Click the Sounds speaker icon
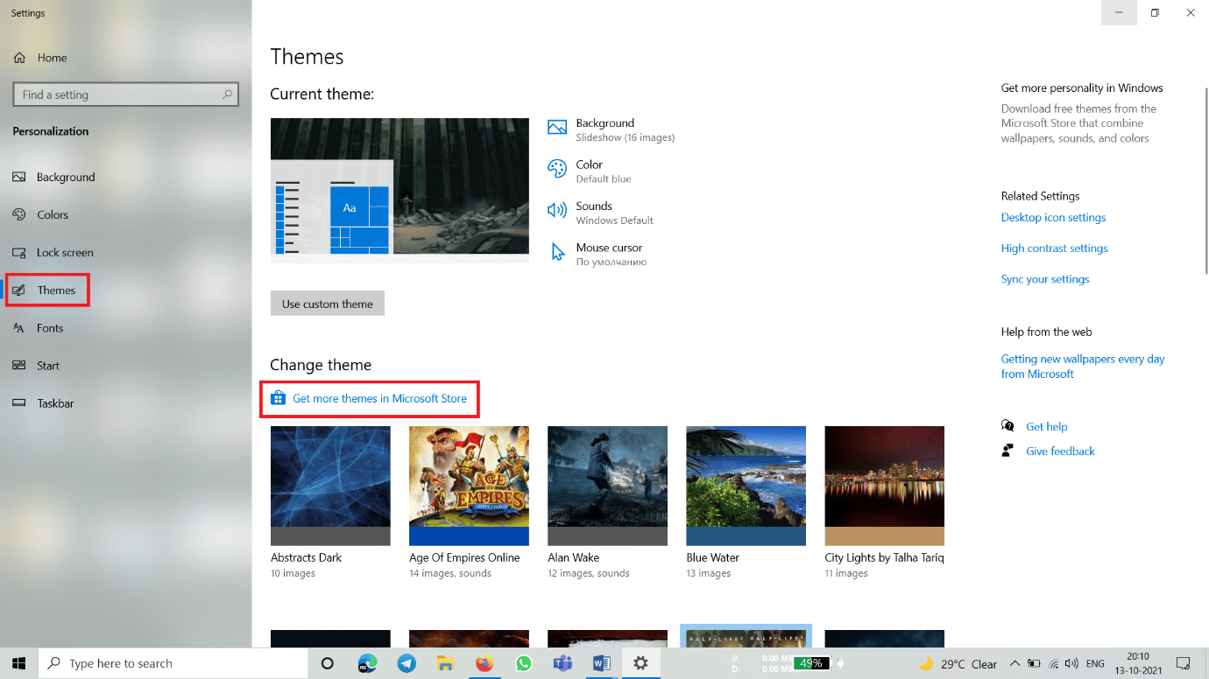Screen dimensions: 1209x679 point(556,210)
